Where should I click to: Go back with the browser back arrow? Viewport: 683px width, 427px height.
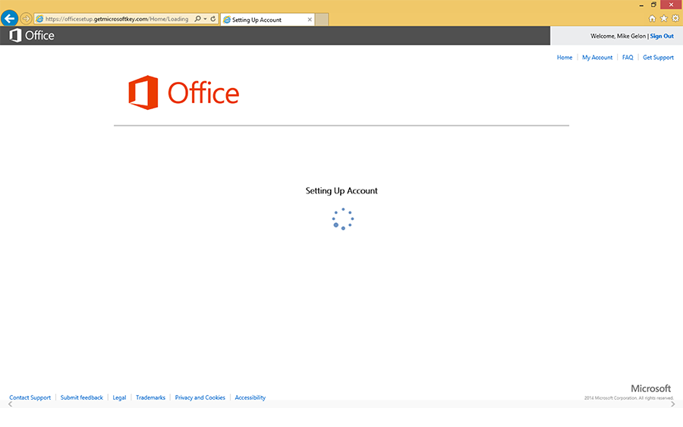(x=9, y=18)
